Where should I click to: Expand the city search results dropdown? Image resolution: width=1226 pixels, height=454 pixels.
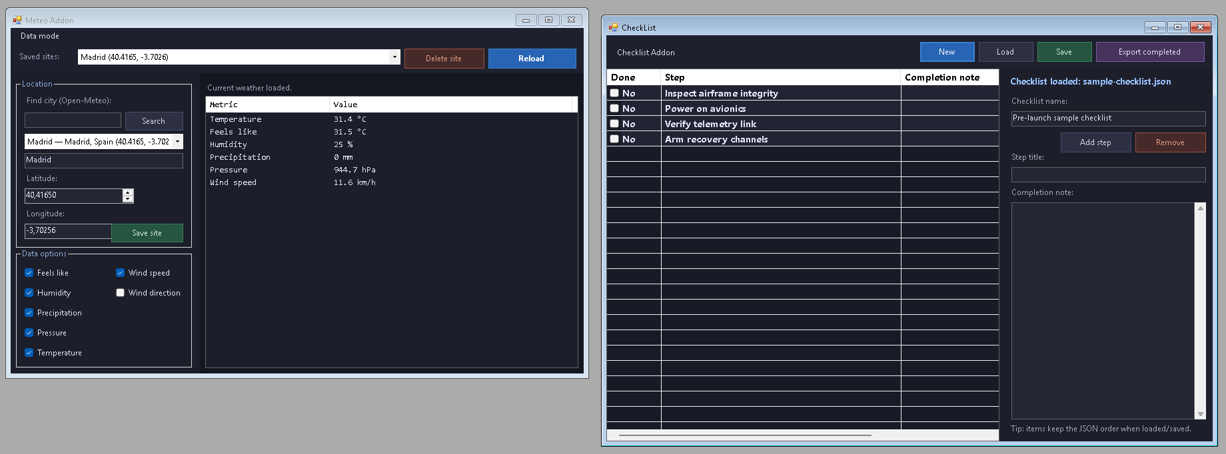[x=177, y=142]
